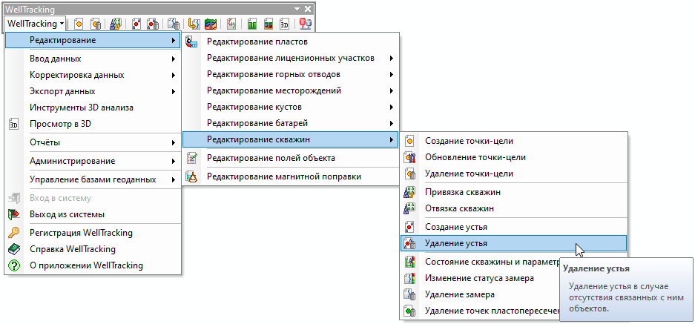Select Редактирование полей объекта

click(x=271, y=157)
